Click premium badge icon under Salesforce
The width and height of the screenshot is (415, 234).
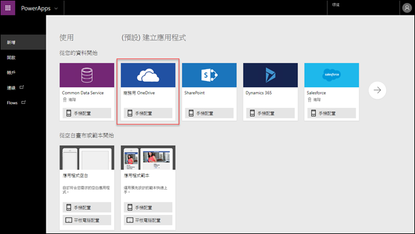[x=309, y=100]
